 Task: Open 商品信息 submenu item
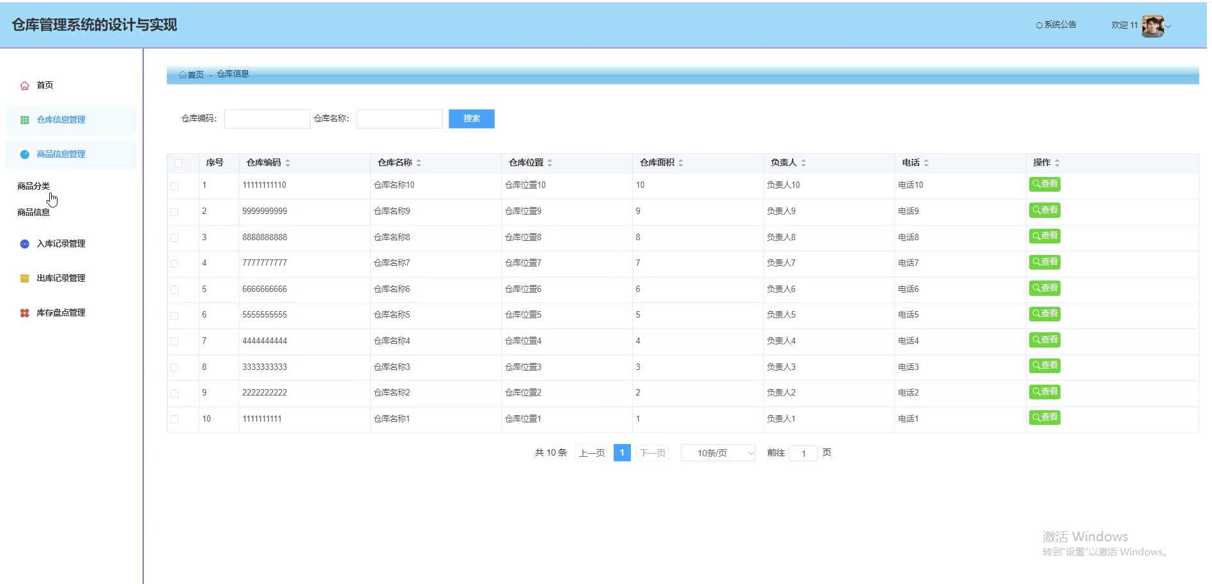(x=33, y=212)
